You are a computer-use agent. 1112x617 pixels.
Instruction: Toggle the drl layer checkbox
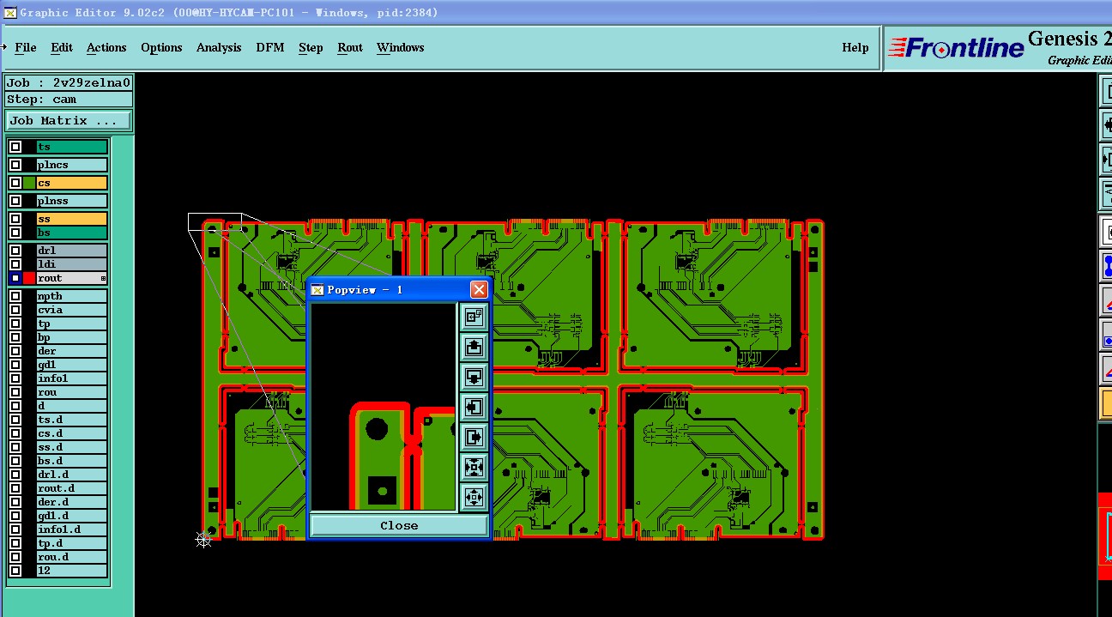click(x=15, y=251)
